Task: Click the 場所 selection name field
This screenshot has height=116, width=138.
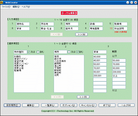Action: coord(60,52)
